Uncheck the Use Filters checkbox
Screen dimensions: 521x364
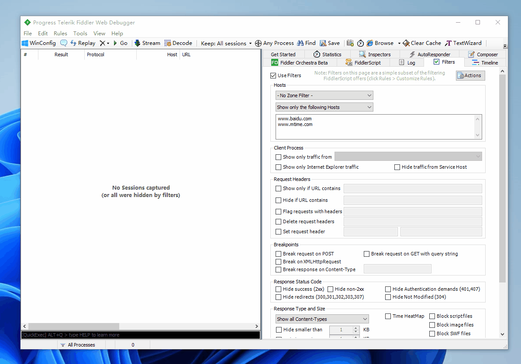(273, 76)
